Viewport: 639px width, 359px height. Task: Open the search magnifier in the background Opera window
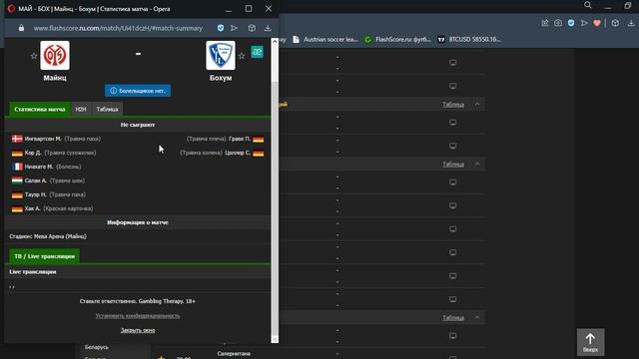[588, 5]
